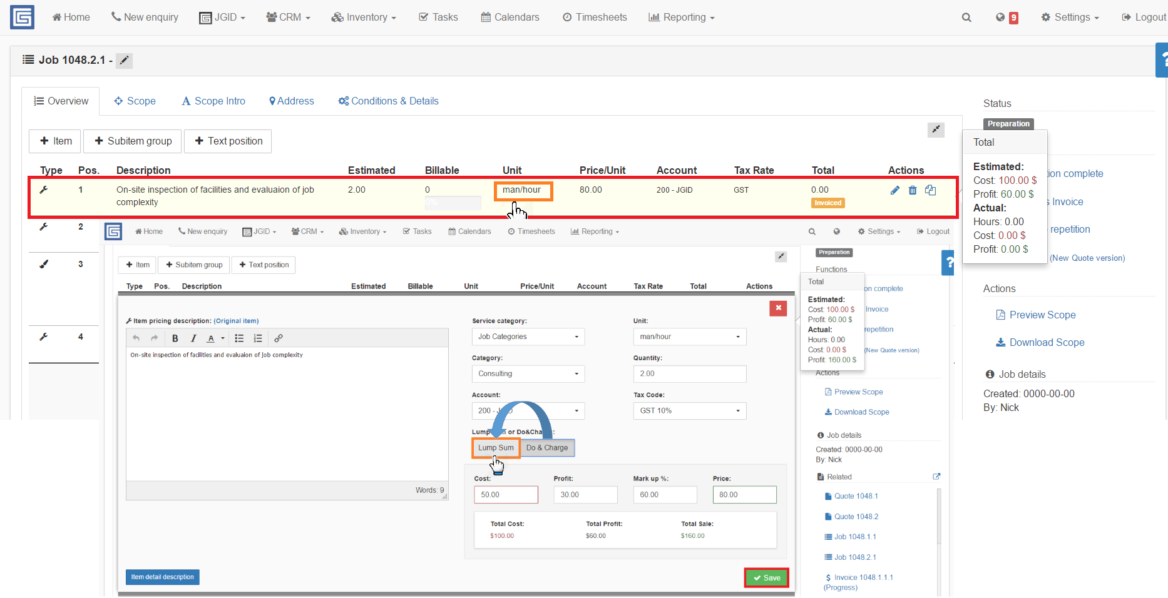Click Download Scope link in Actions

[x=1040, y=343]
